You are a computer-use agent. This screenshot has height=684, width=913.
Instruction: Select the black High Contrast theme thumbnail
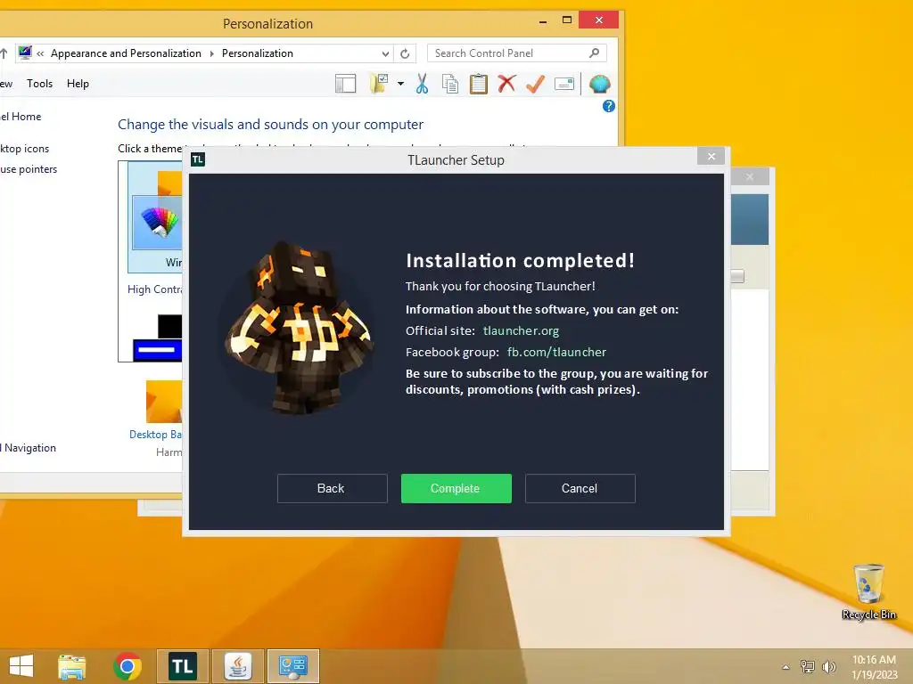tap(158, 338)
